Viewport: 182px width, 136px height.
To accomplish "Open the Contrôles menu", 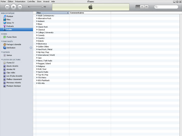I will pyautogui.click(x=31, y=2).
